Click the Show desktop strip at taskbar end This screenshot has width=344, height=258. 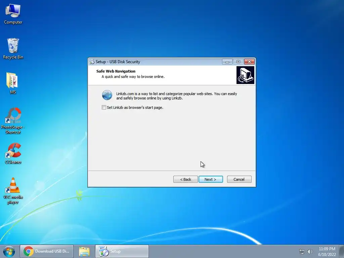(x=342, y=251)
